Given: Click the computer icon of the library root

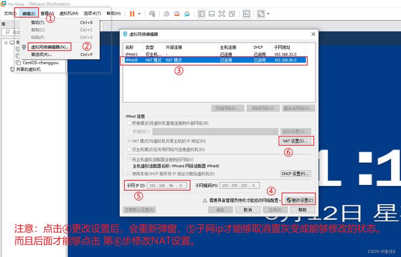Looking at the screenshot, I should (x=12, y=42).
